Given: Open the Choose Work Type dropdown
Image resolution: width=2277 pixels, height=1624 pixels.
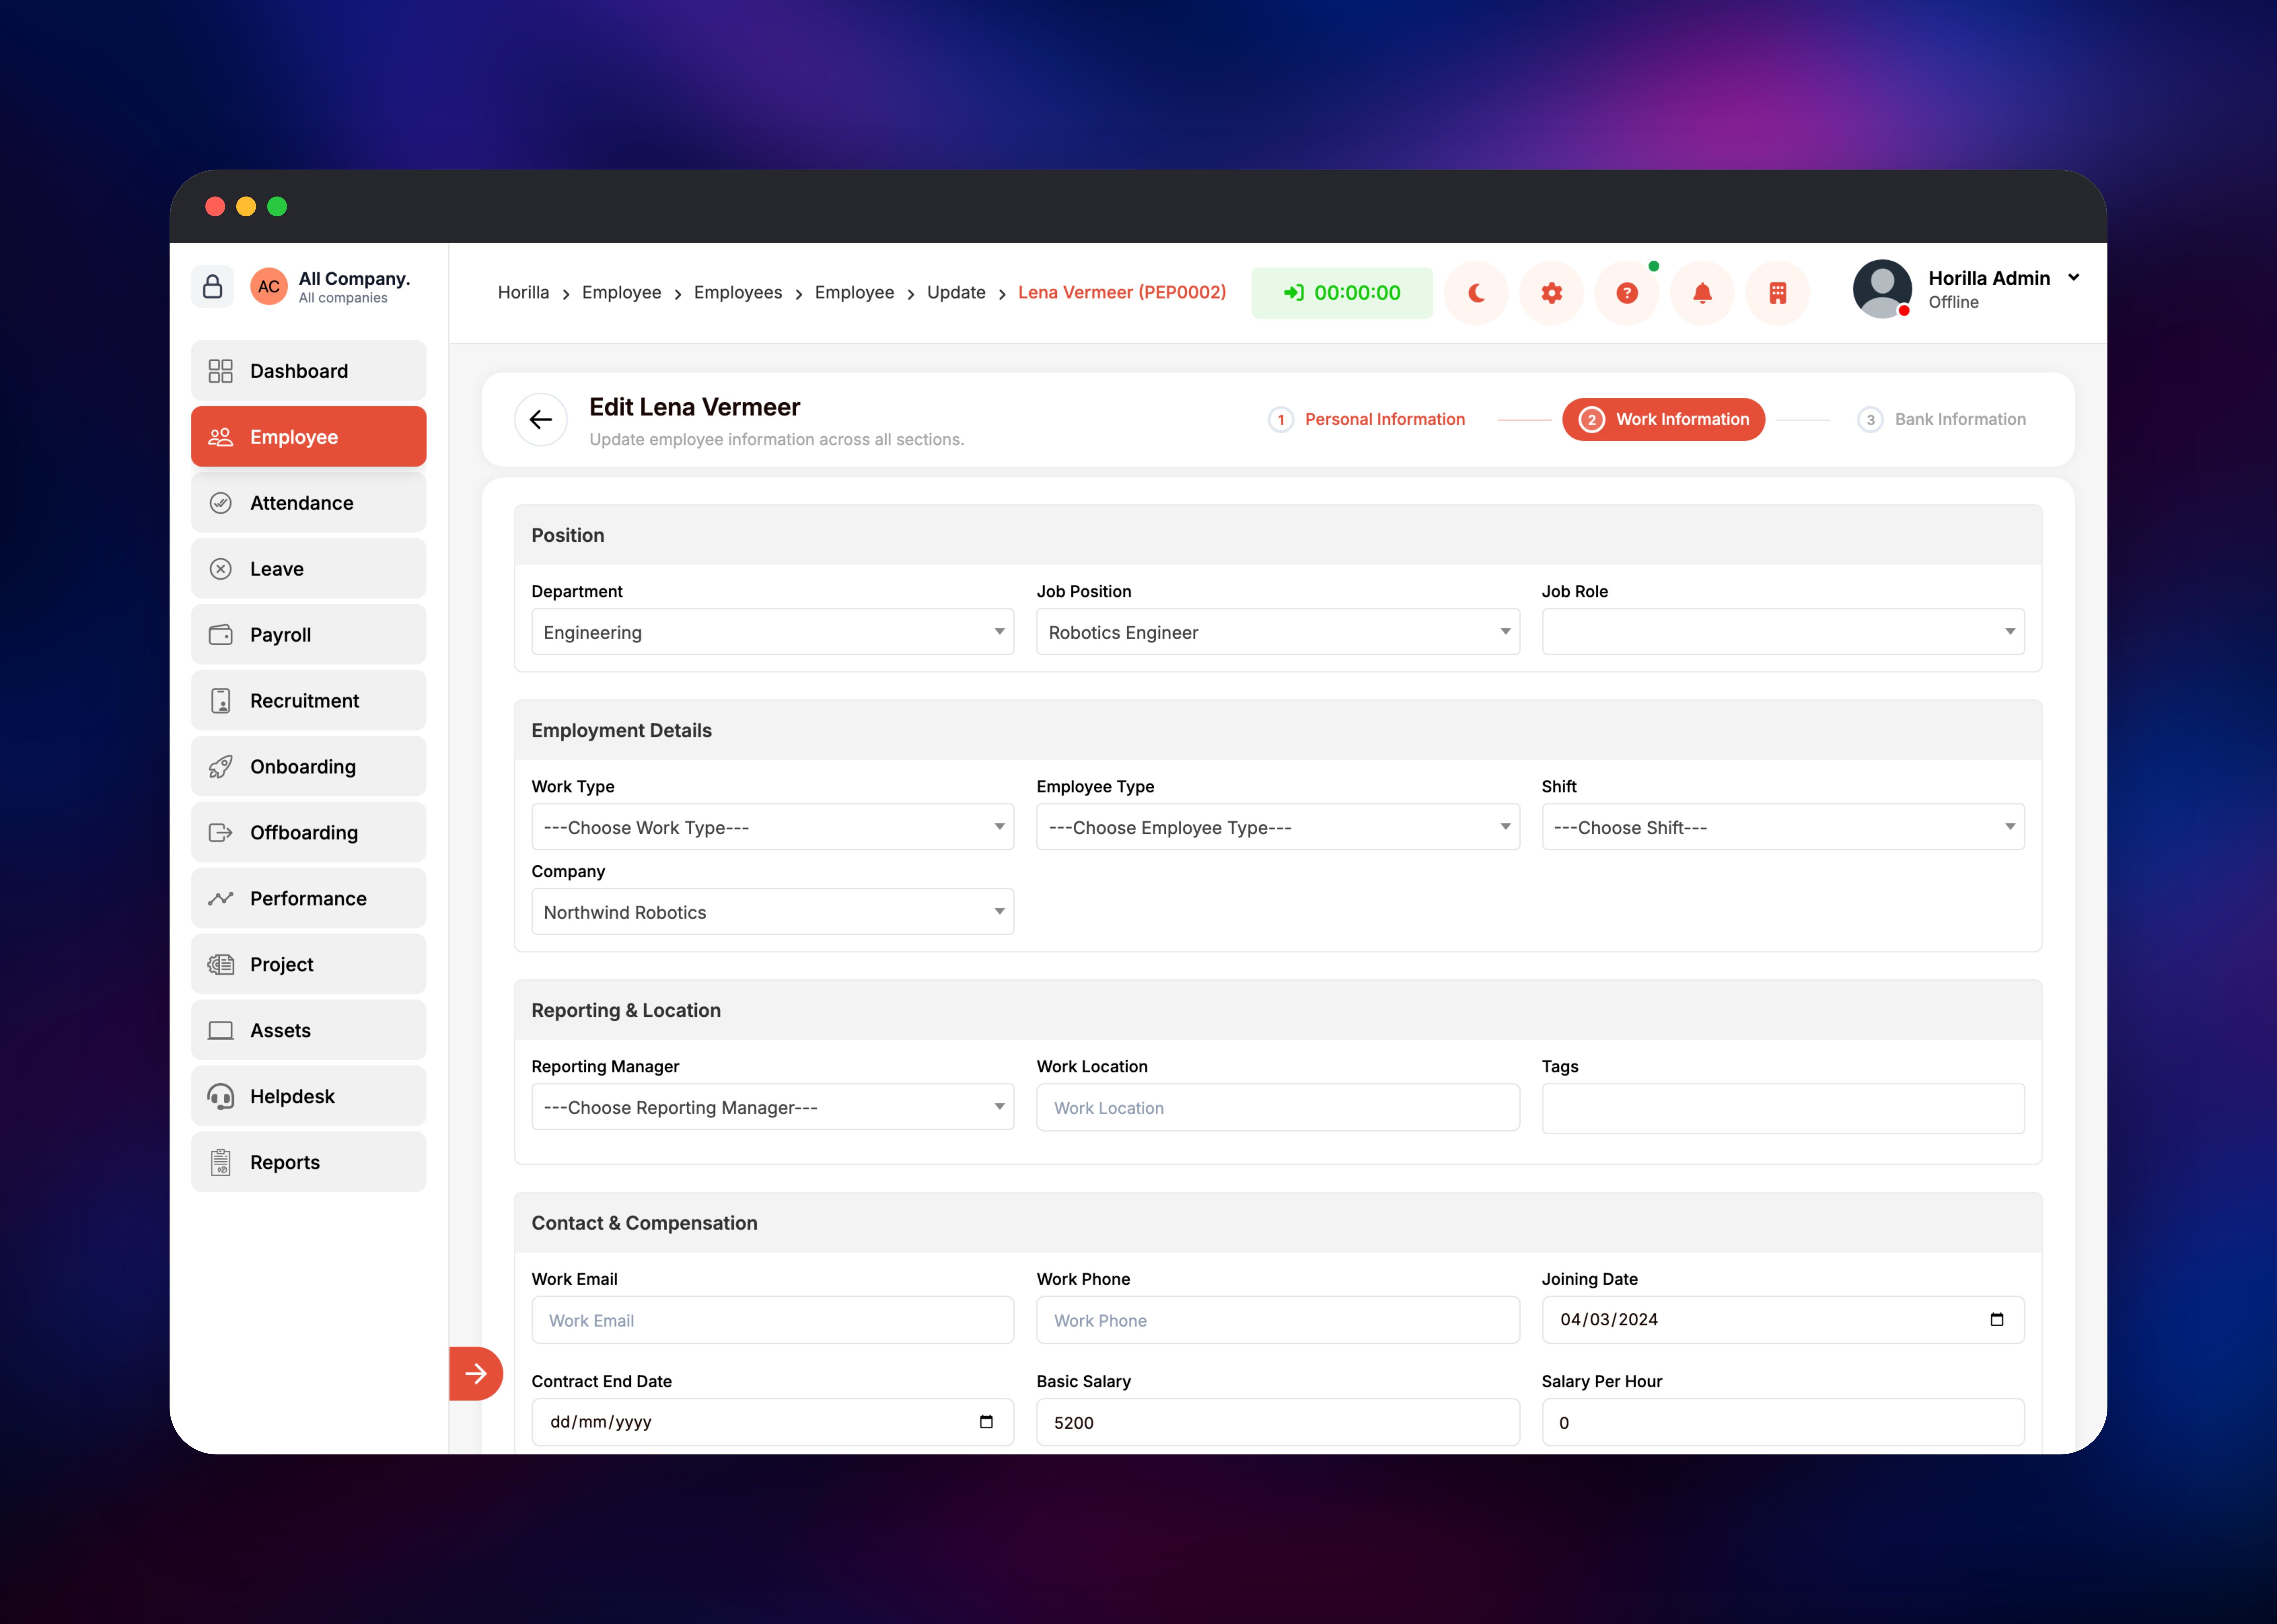Looking at the screenshot, I should tap(773, 827).
